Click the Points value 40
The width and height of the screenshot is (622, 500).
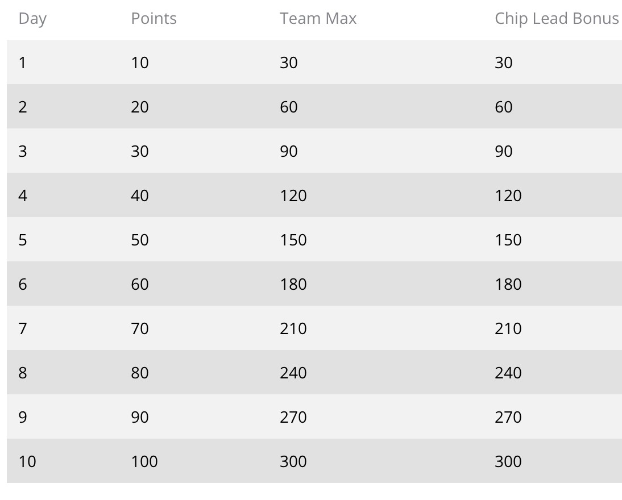tap(140, 195)
